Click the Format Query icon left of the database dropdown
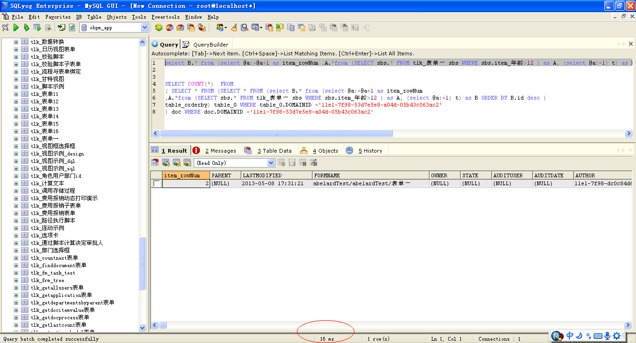Screen dimensions: 636x343 pos(61,27)
